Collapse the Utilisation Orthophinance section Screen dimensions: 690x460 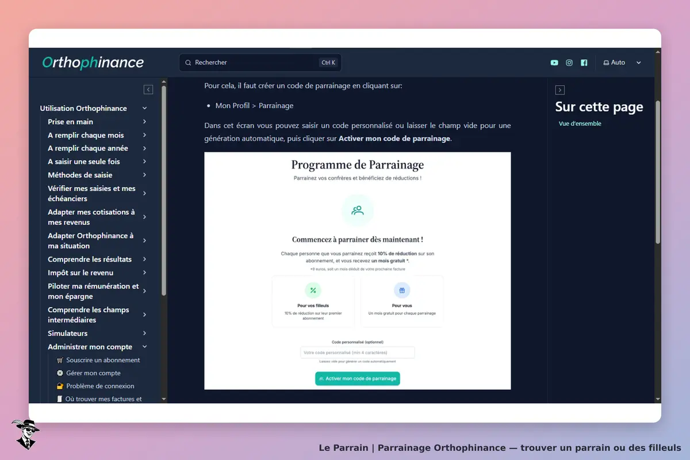(145, 108)
